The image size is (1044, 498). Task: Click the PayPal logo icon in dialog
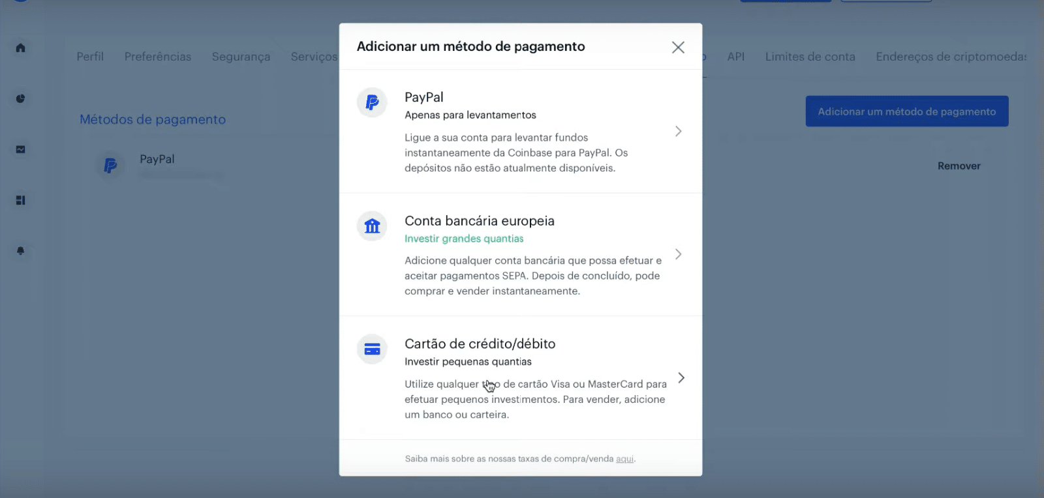(372, 102)
